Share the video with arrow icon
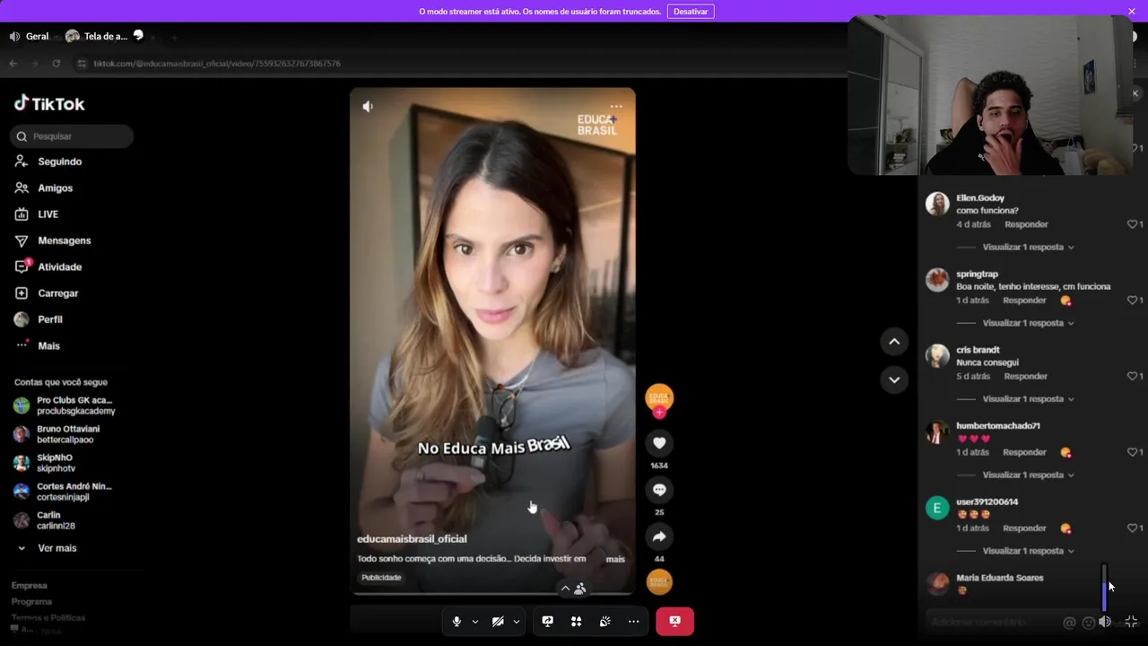The height and width of the screenshot is (646, 1148). coord(659,537)
